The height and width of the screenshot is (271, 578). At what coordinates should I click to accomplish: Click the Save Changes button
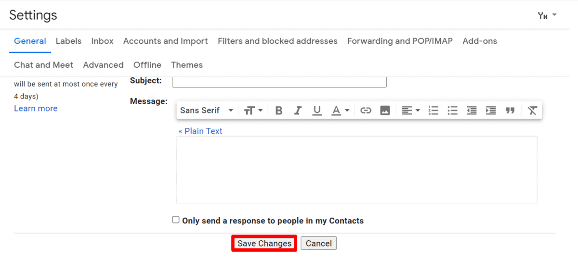pos(264,244)
